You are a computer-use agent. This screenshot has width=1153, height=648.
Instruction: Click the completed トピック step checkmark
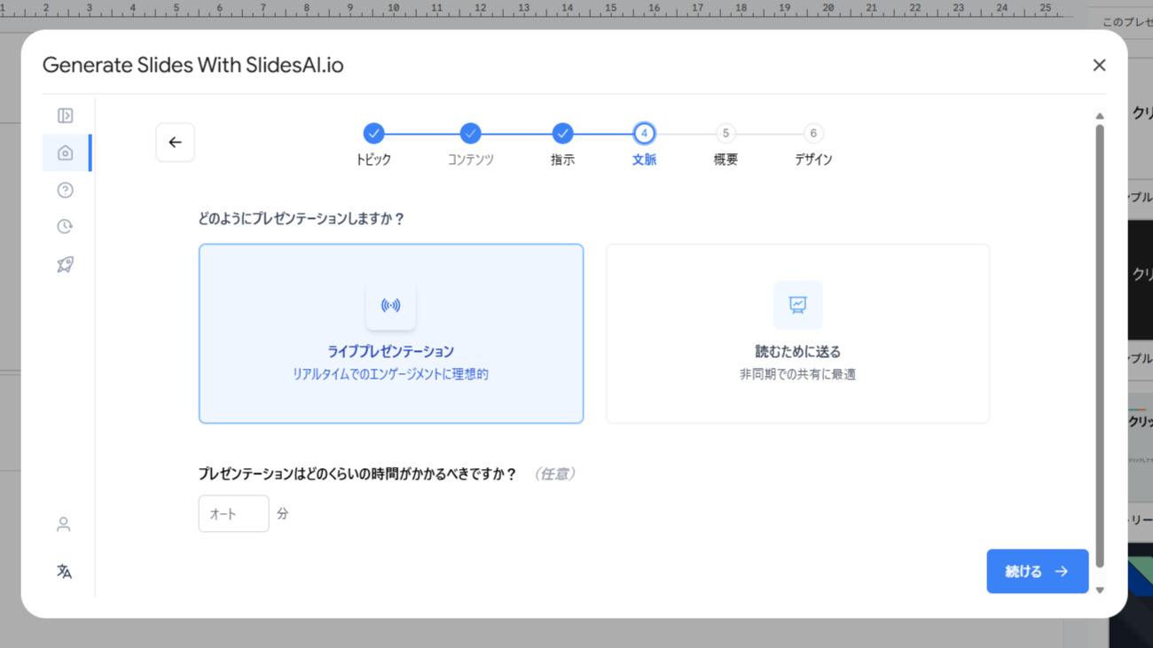(x=373, y=133)
